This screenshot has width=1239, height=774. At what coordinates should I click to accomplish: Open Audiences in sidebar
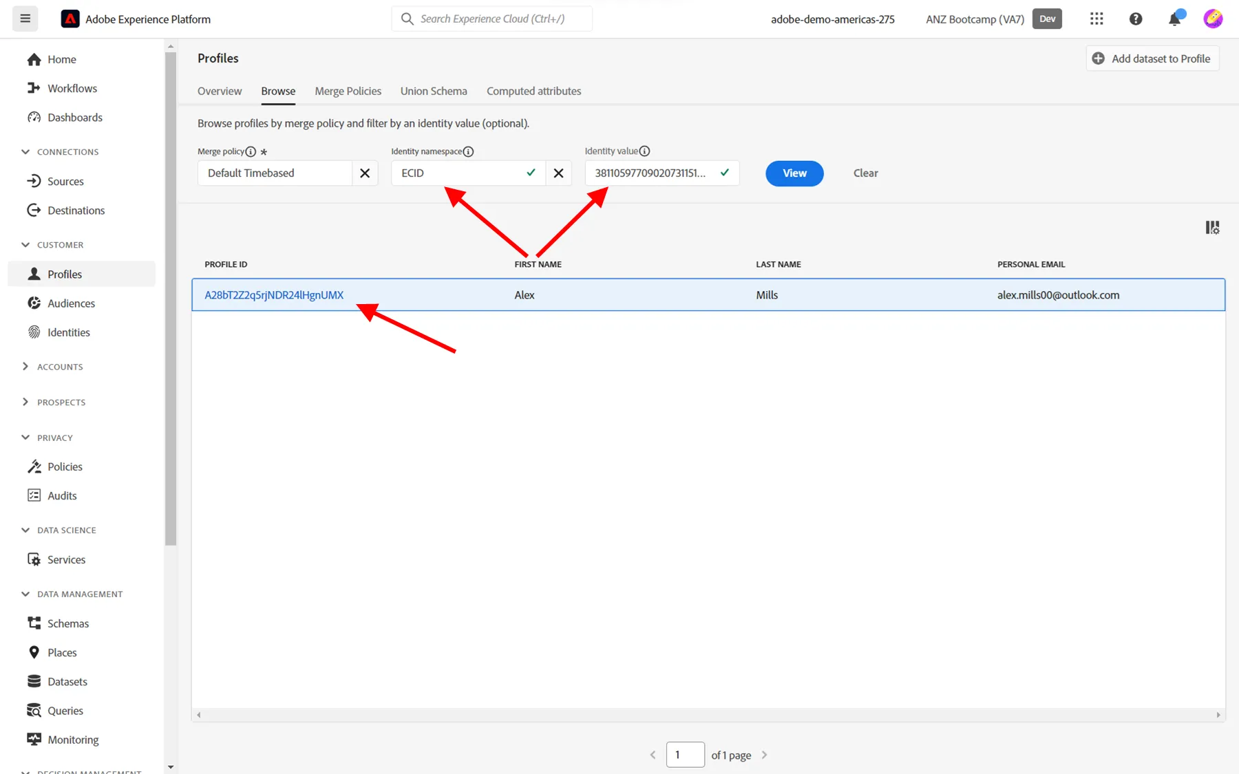tap(71, 303)
